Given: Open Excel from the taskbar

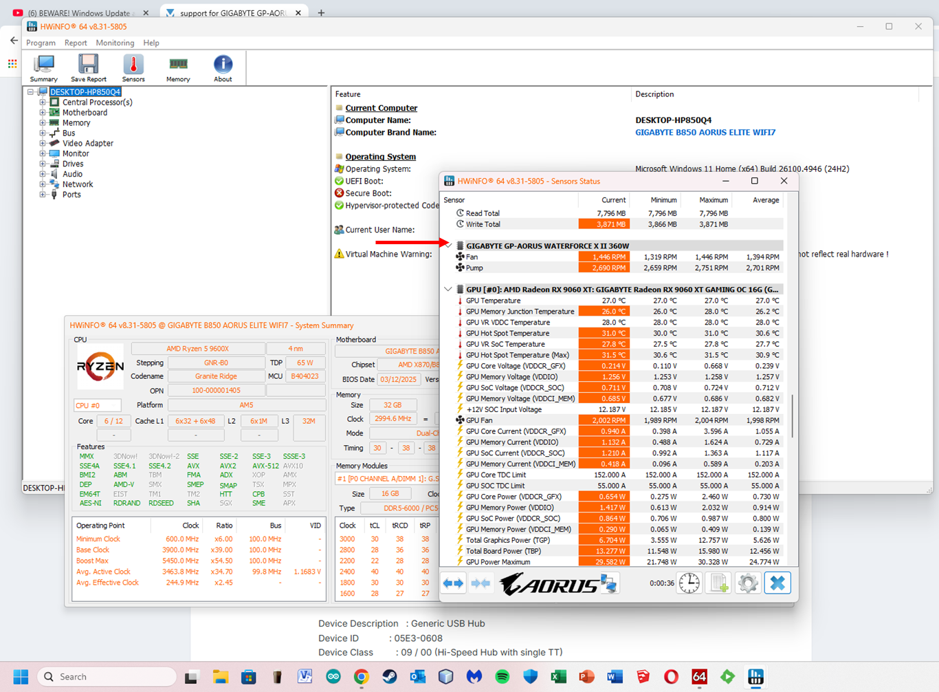Looking at the screenshot, I should 558,677.
